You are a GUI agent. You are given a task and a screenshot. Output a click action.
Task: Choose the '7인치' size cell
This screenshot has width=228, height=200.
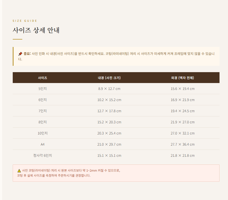click(42, 111)
